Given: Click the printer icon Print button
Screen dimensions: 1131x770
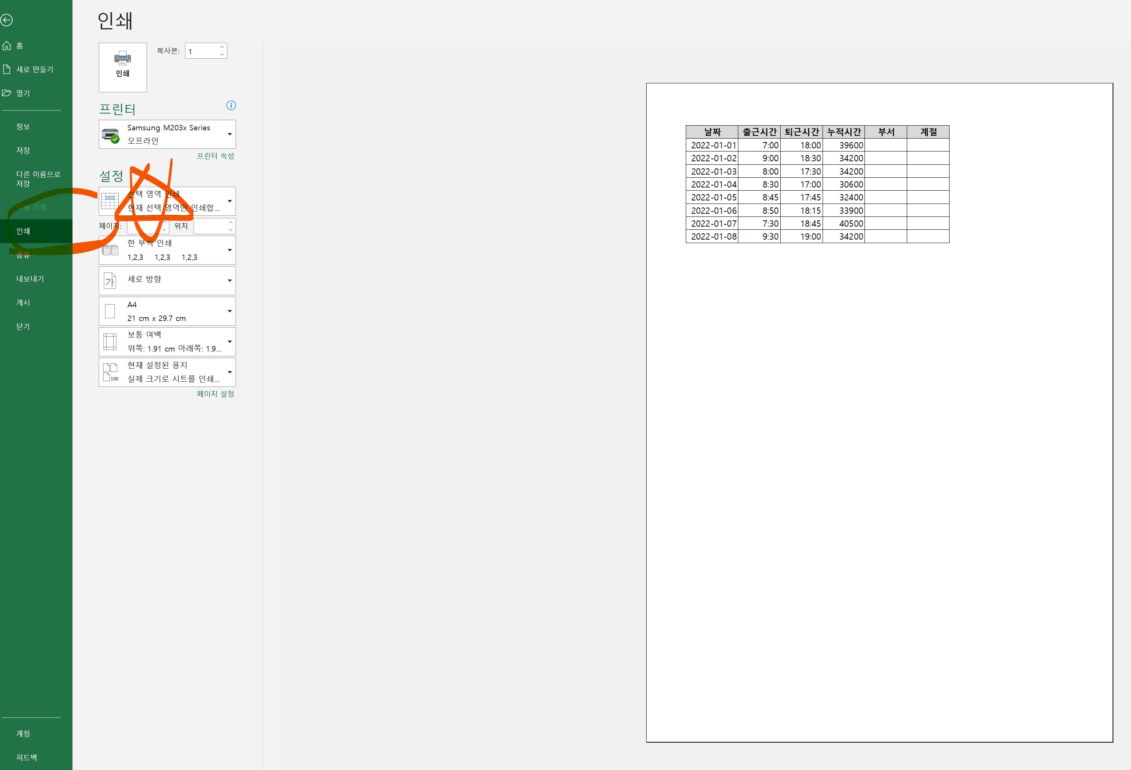Looking at the screenshot, I should click(x=123, y=67).
